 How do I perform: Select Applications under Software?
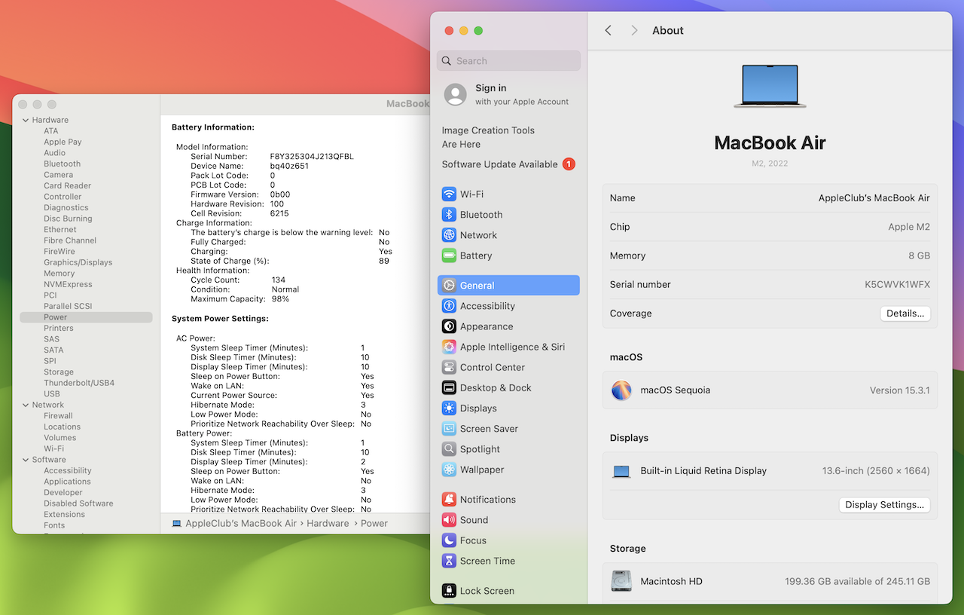coord(67,482)
